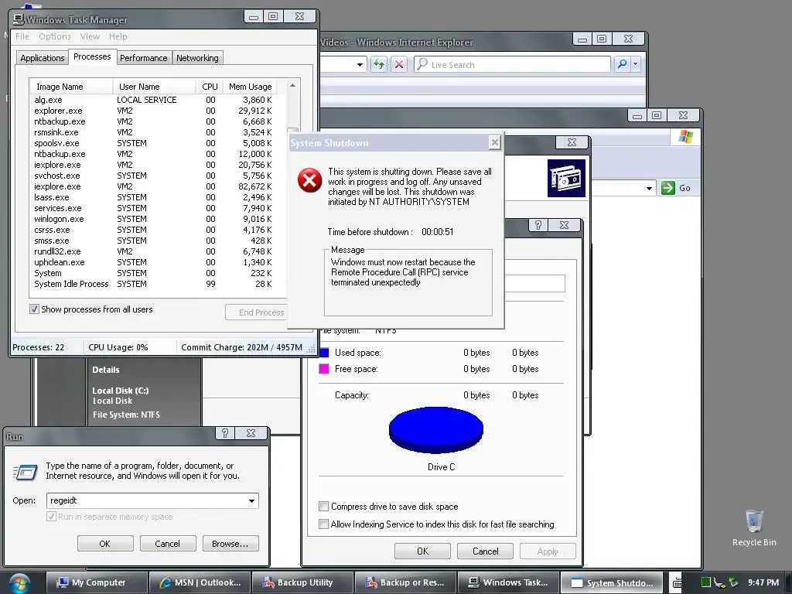Viewport: 792px width, 594px height.
Task: Click Cancel in the disk properties dialog
Action: [x=485, y=551]
